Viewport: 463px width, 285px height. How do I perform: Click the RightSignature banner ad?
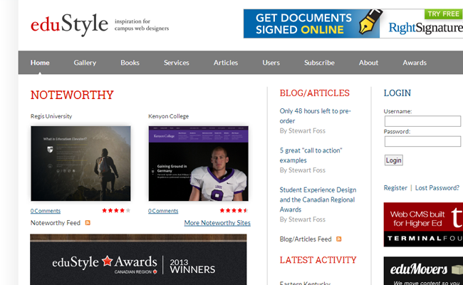click(353, 24)
